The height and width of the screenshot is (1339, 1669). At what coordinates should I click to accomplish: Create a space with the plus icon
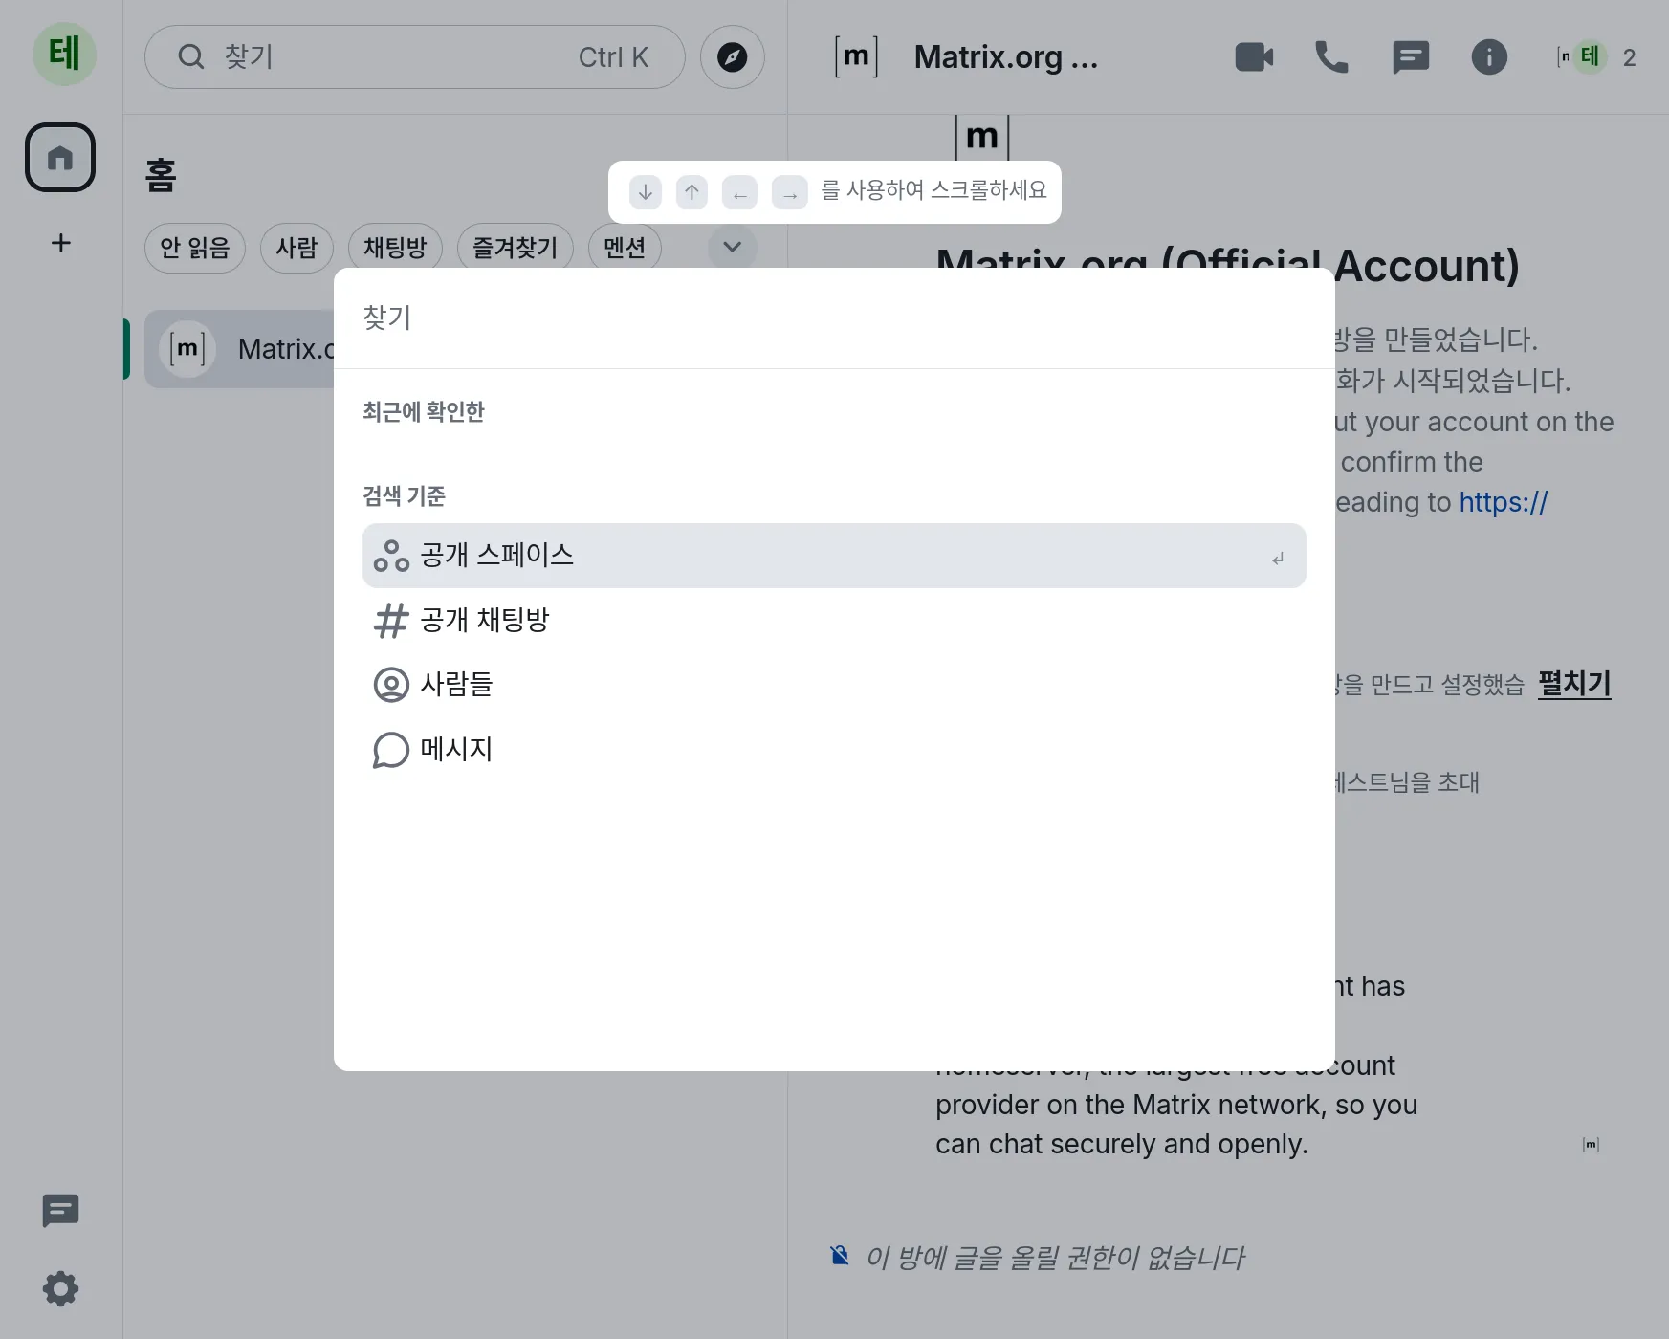[60, 243]
